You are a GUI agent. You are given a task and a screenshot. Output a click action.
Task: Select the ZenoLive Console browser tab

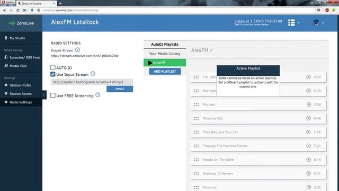(36, 4)
